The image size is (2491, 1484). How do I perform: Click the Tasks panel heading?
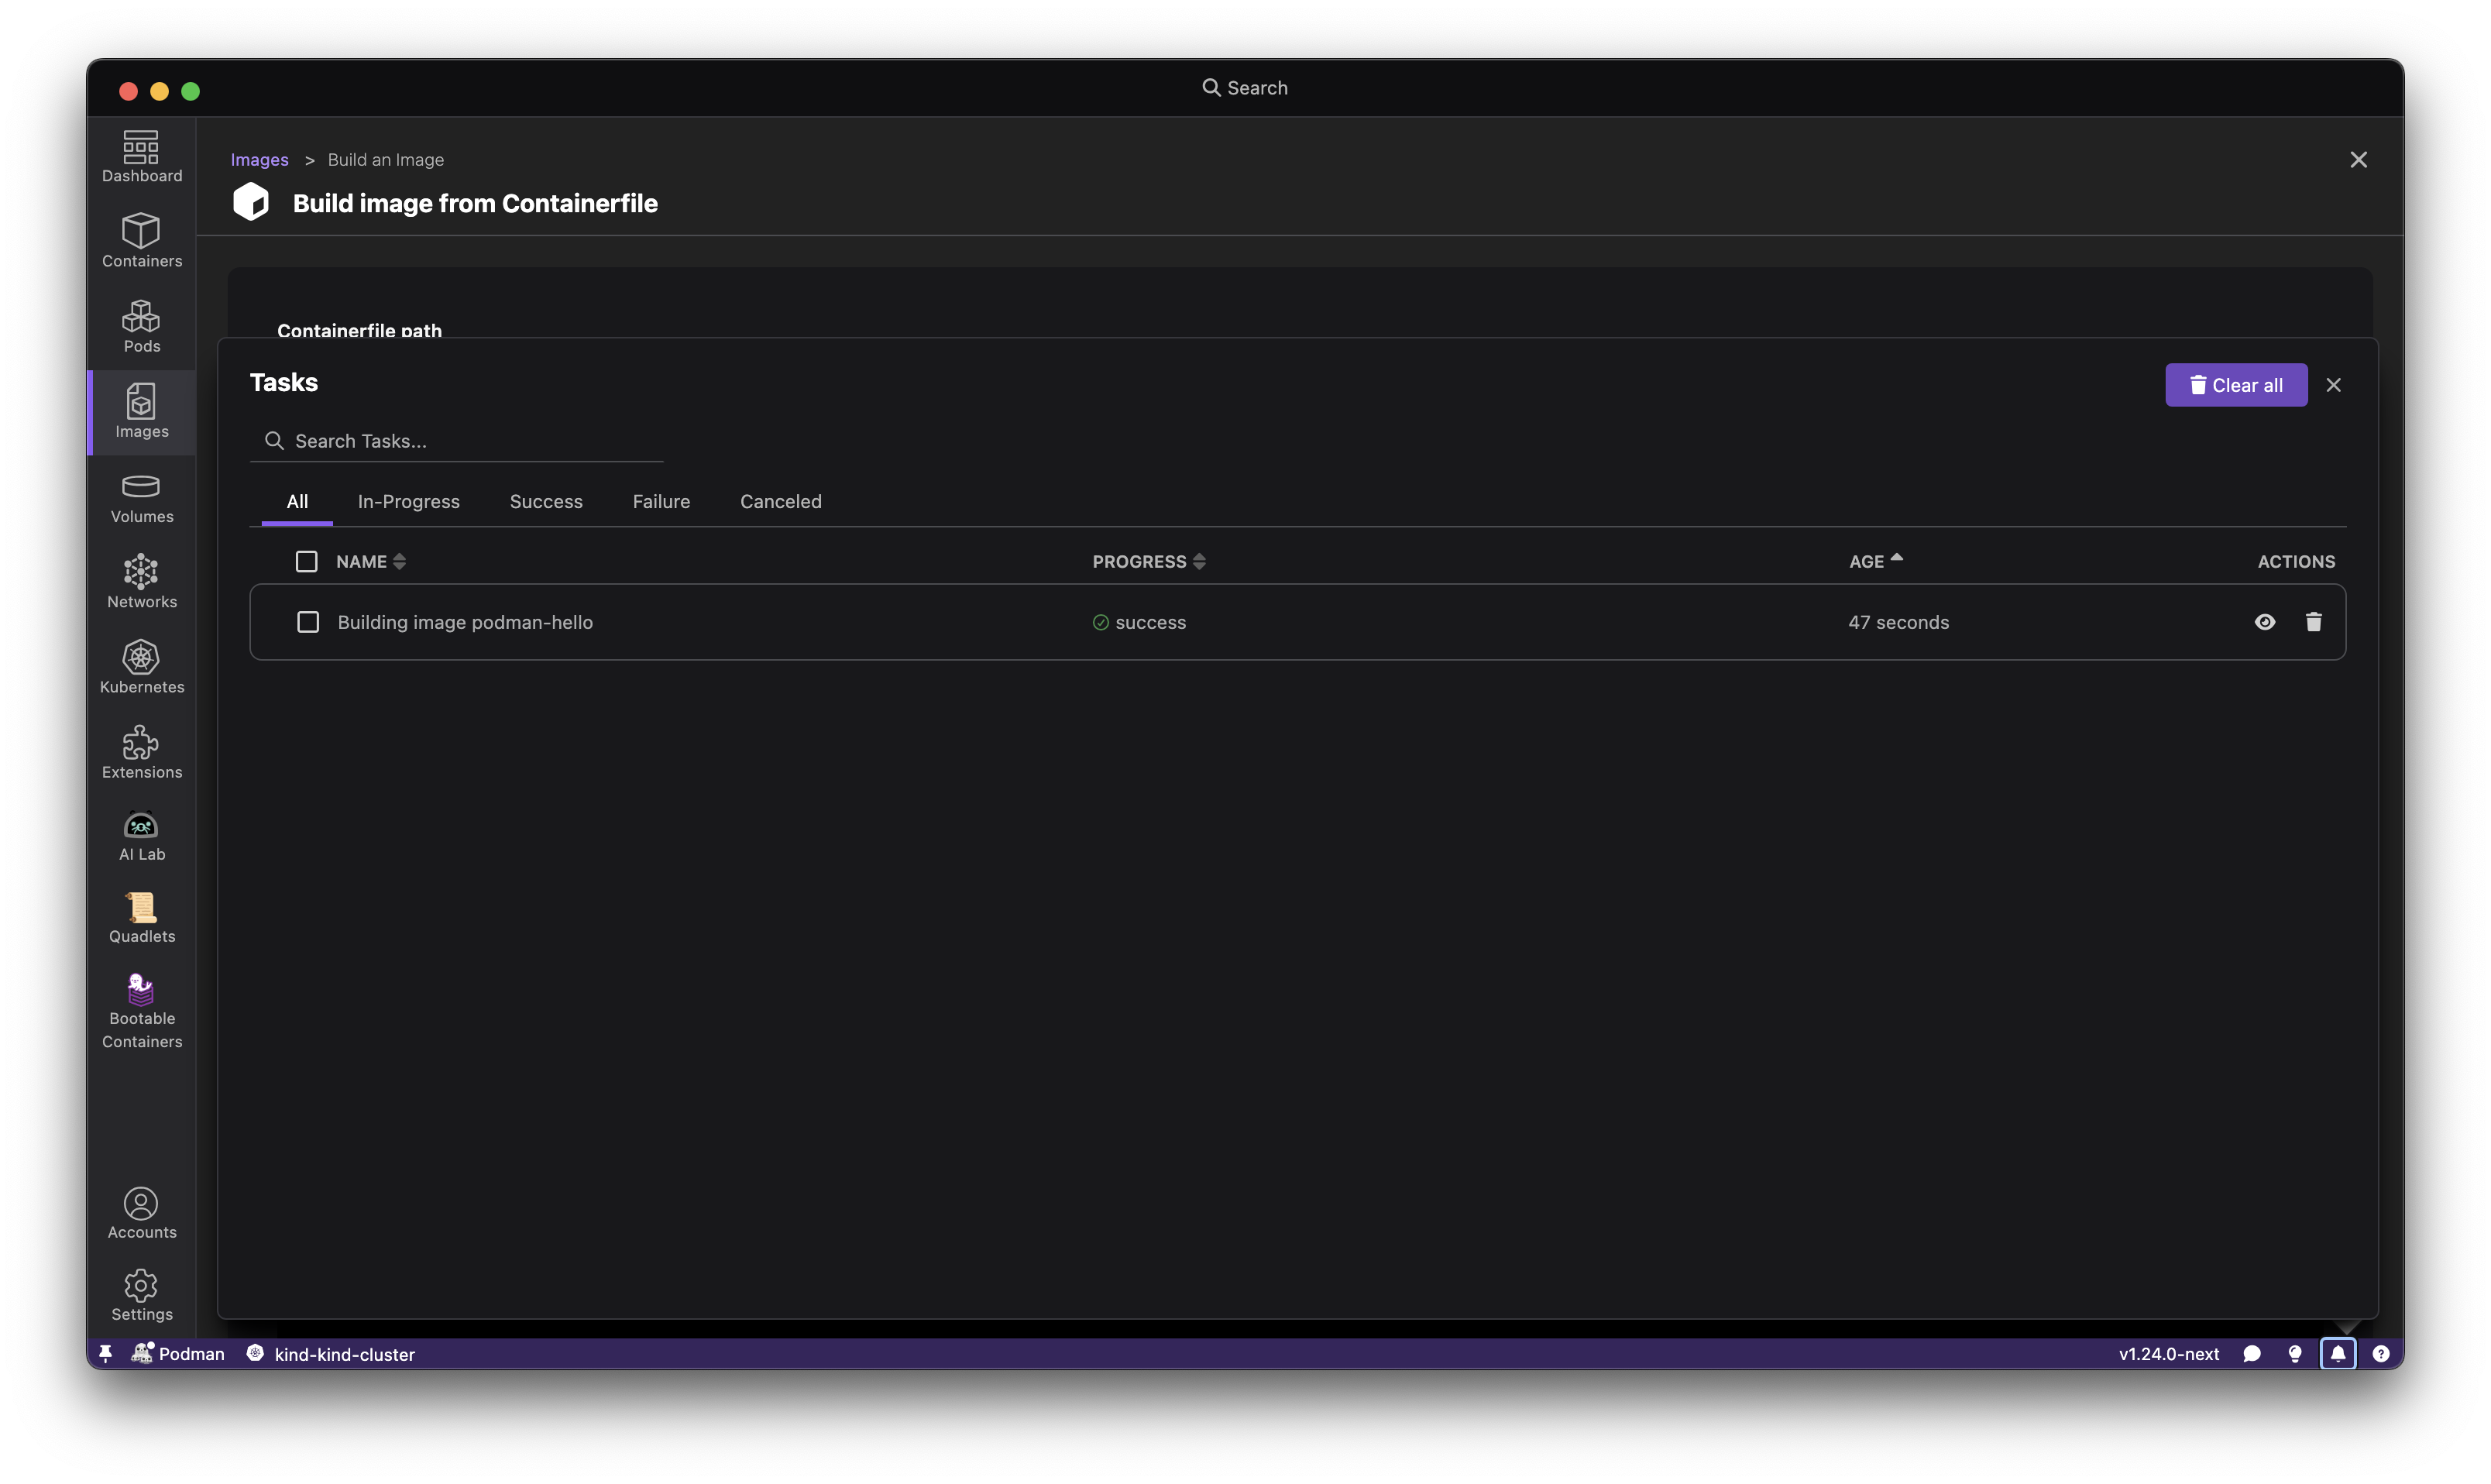[284, 383]
